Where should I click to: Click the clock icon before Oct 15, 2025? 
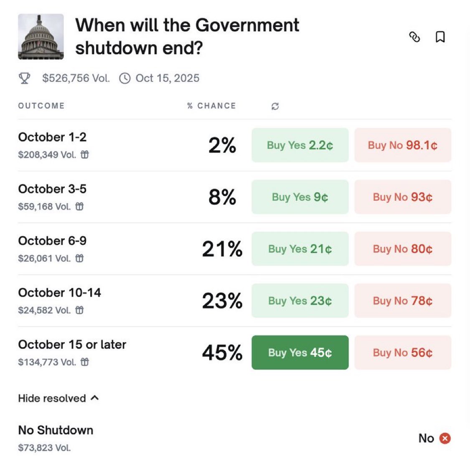point(125,79)
